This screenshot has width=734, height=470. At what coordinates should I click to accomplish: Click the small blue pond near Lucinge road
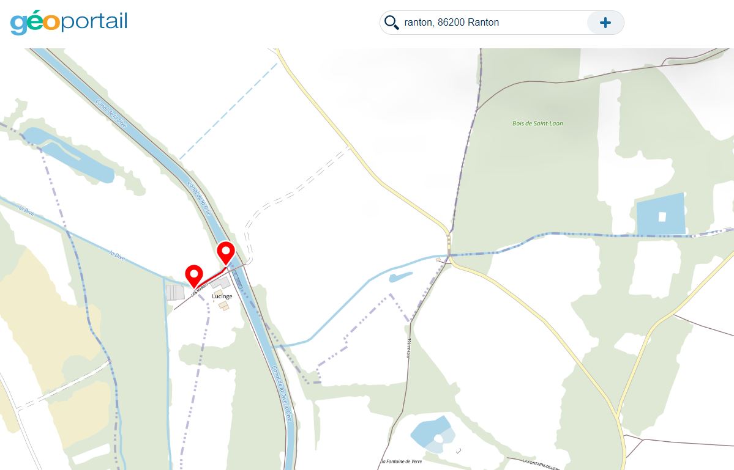[401, 277]
